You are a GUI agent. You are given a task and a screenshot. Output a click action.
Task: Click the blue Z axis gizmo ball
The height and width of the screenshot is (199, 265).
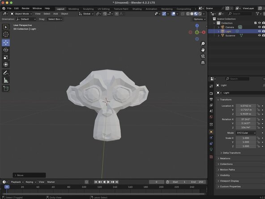(x=197, y=26)
